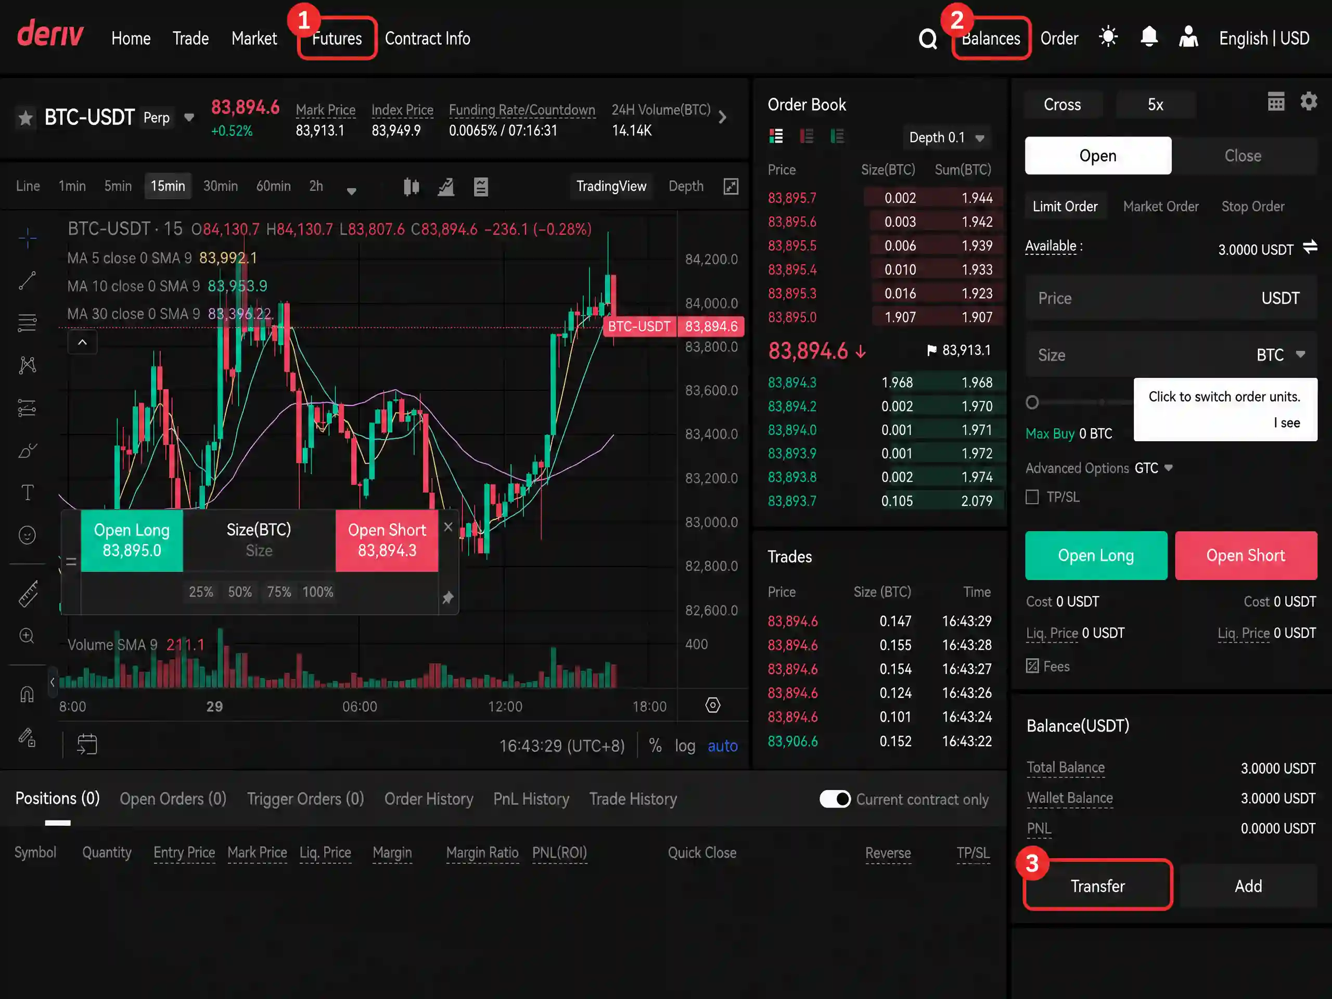Click the Price input field
Screen dimensions: 1332x999
[1171, 298]
